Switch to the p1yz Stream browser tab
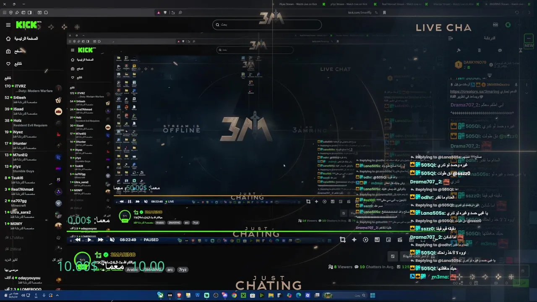537x302 pixels. pyautogui.click(x=349, y=4)
